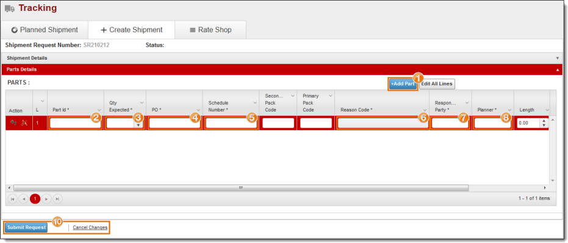Go to previous page of the parts grid
Image resolution: width=568 pixels, height=243 pixels.
(x=24, y=199)
